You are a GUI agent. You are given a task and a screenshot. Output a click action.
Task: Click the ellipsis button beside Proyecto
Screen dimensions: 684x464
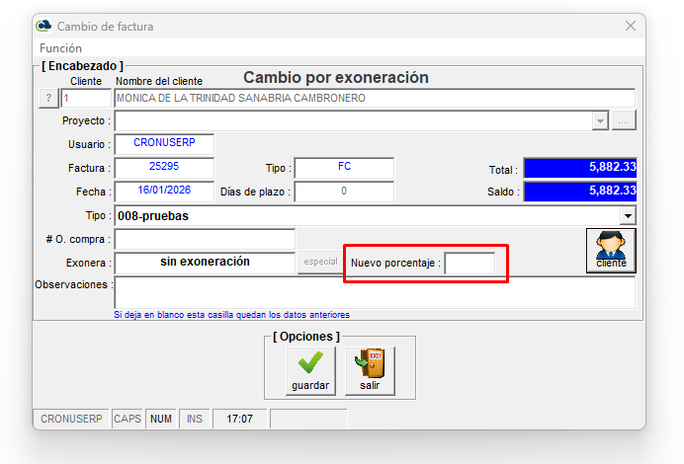[x=624, y=120]
